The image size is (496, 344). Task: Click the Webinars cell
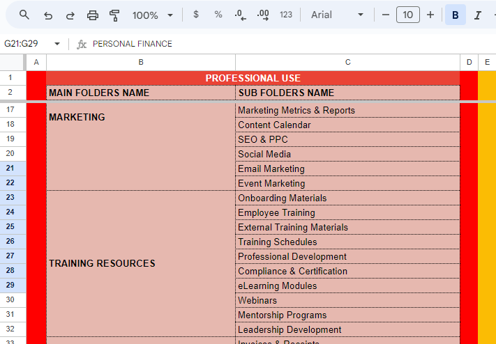coord(347,300)
